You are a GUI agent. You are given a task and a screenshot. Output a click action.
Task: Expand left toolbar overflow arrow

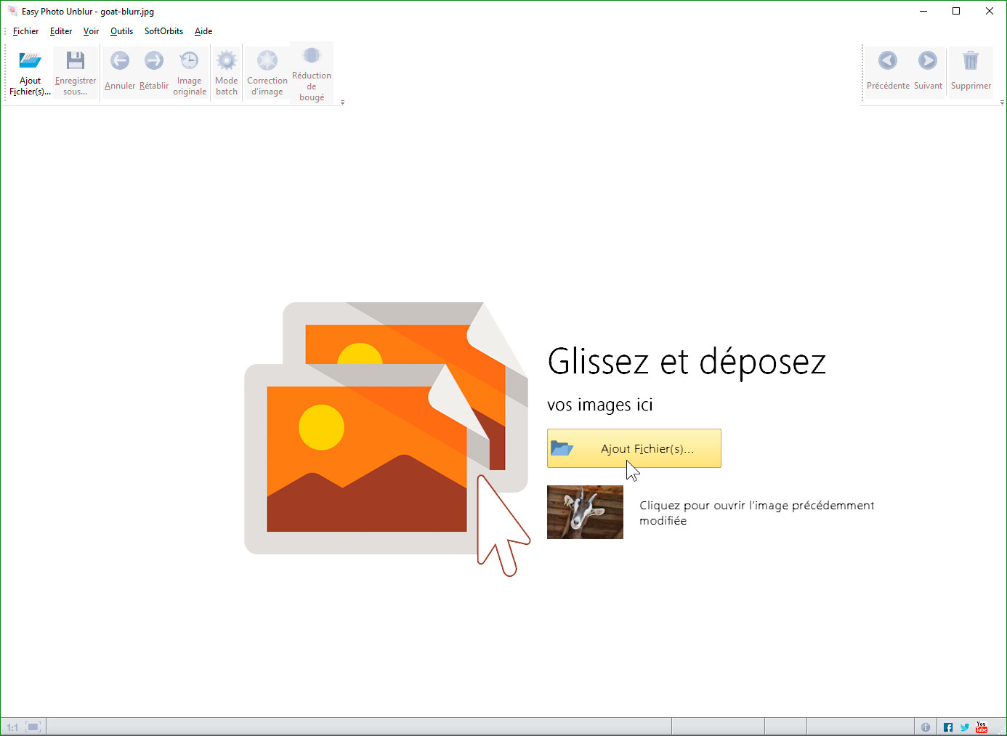(x=342, y=102)
